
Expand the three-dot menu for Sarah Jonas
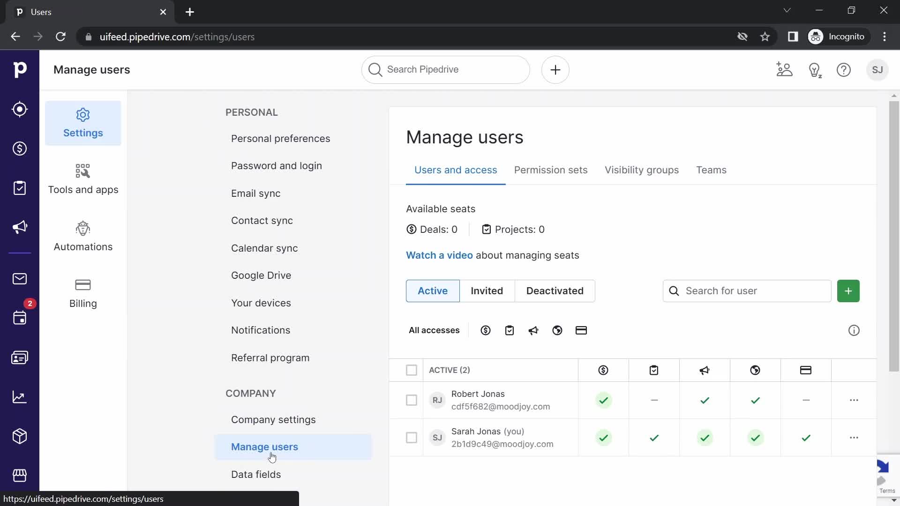click(854, 438)
